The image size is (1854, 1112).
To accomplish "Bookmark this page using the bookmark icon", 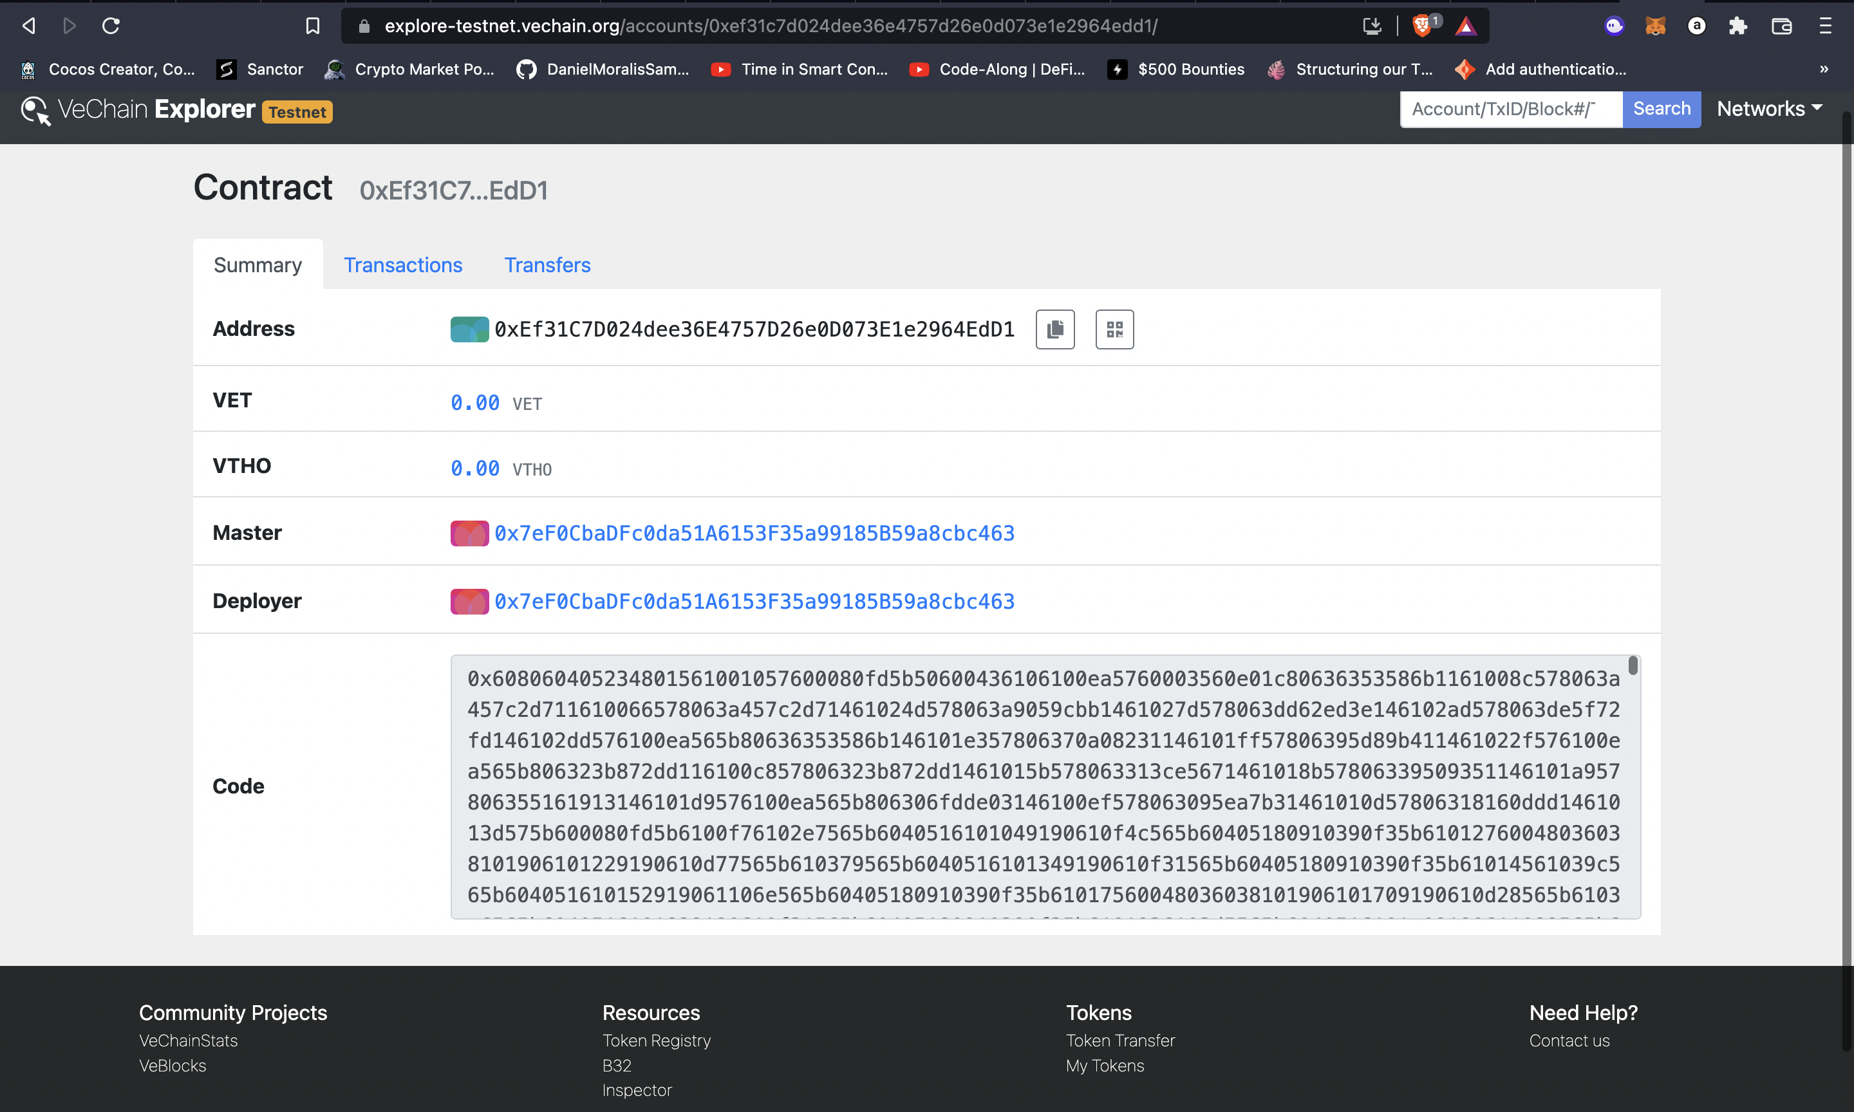I will (312, 26).
